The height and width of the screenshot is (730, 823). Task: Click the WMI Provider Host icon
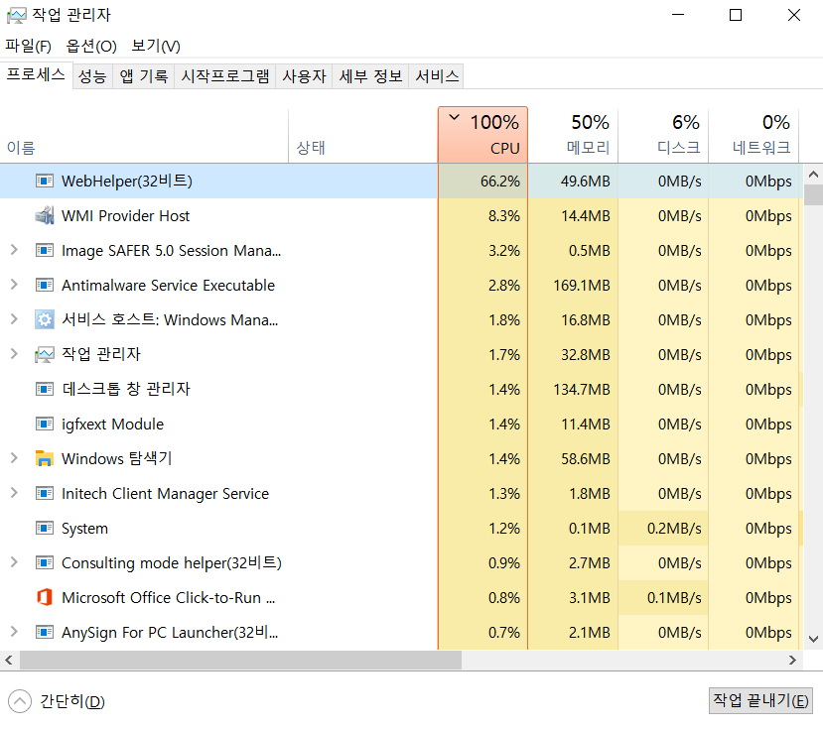click(45, 215)
